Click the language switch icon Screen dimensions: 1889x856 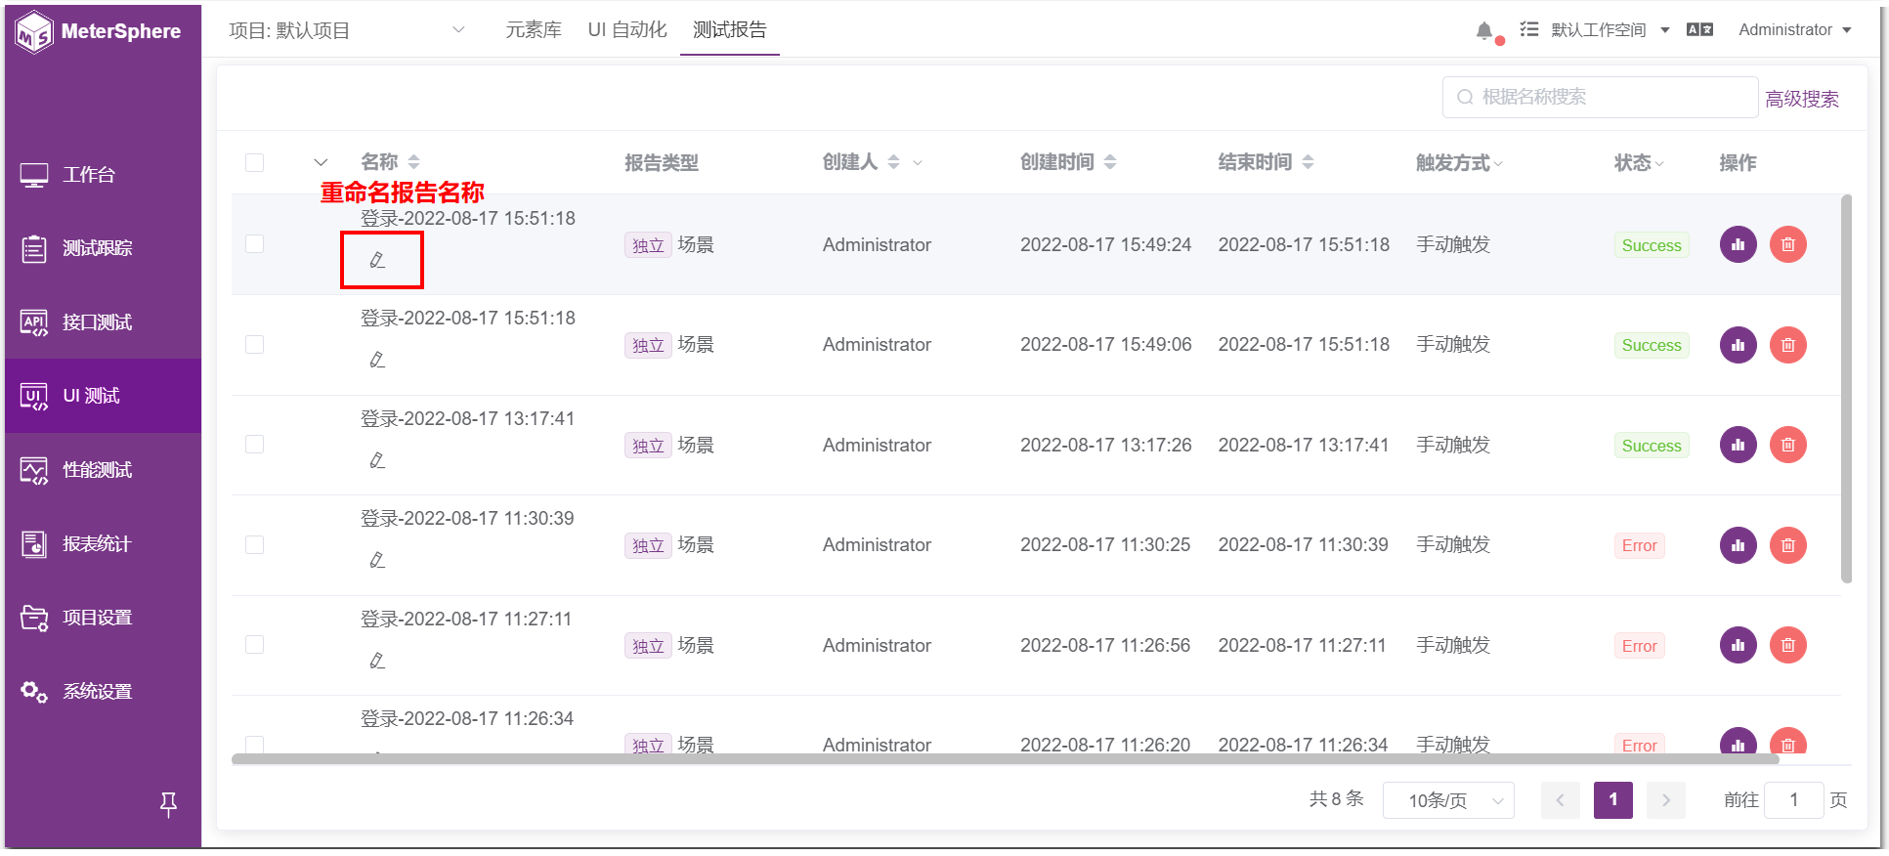[1699, 30]
